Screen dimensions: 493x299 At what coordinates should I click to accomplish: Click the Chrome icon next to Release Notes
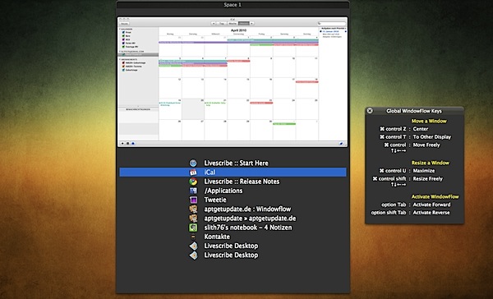click(193, 182)
